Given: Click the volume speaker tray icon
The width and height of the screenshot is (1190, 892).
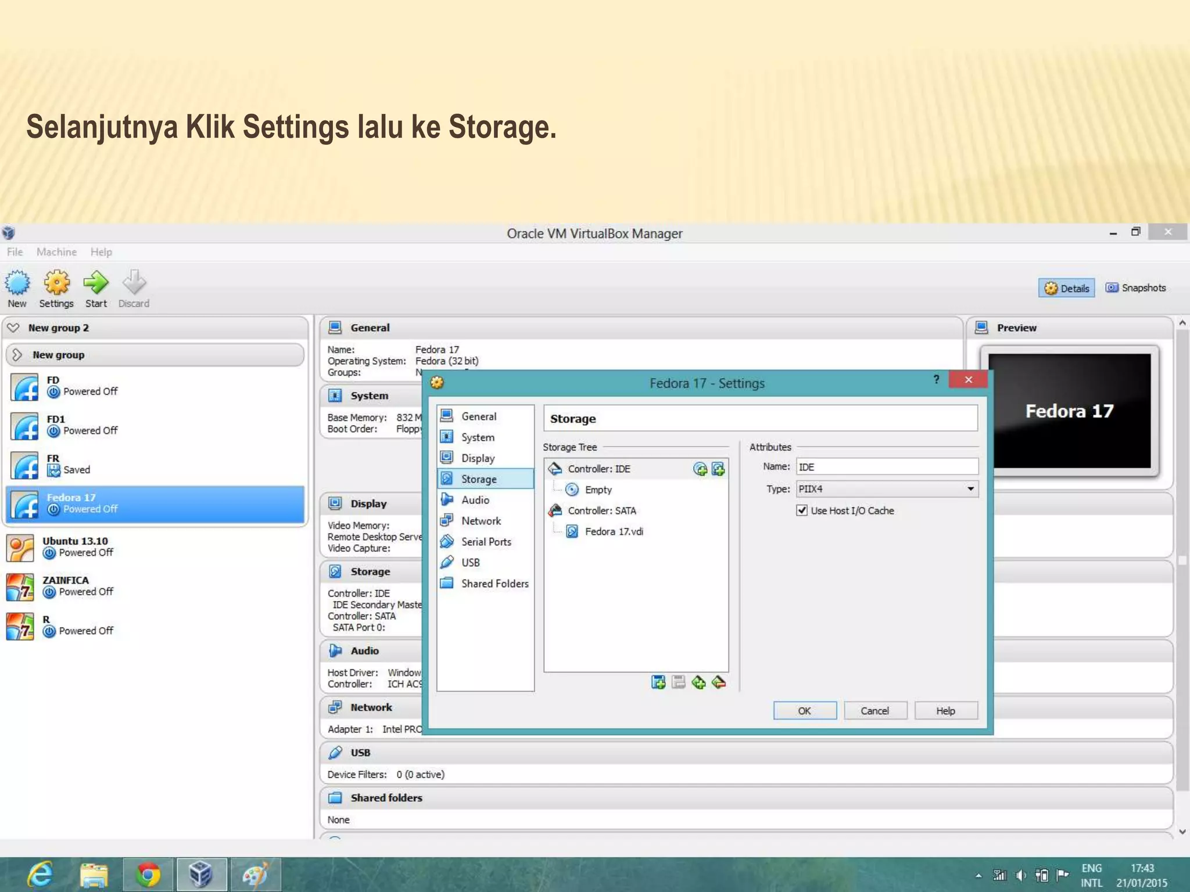Looking at the screenshot, I should pos(1021,875).
